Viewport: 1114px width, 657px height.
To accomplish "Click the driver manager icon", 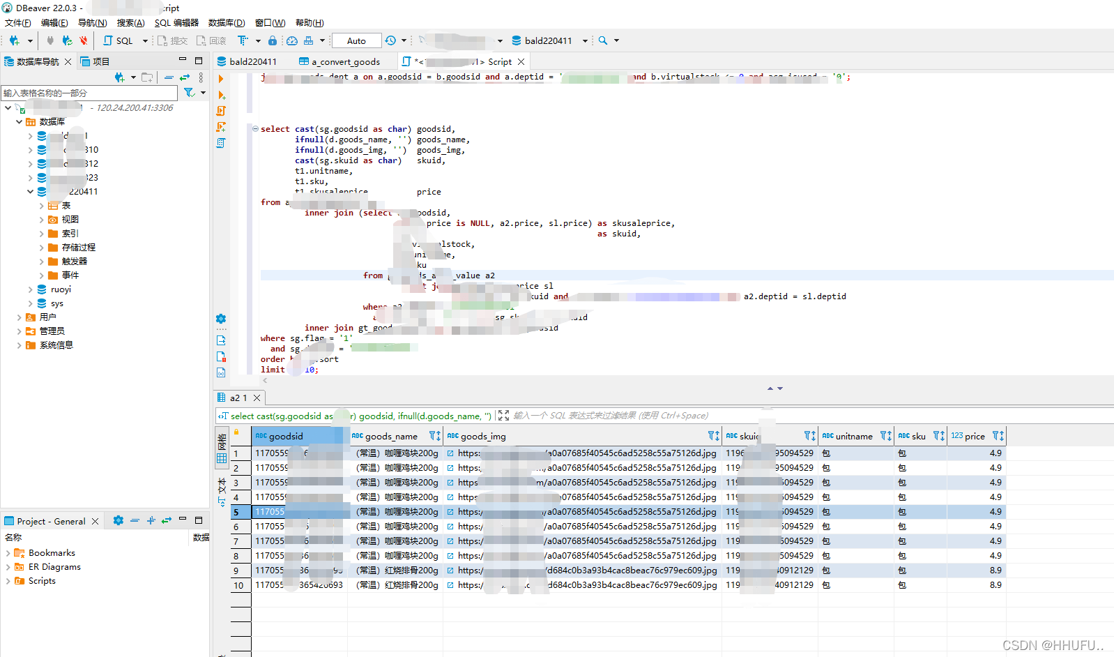I will pos(308,40).
